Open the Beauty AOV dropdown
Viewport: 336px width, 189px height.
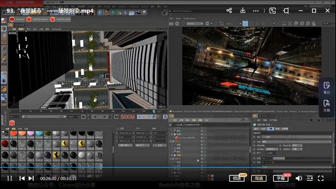click(x=195, y=24)
